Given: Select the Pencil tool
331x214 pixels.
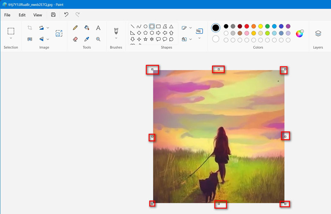Looking at the screenshot, I should [x=75, y=28].
